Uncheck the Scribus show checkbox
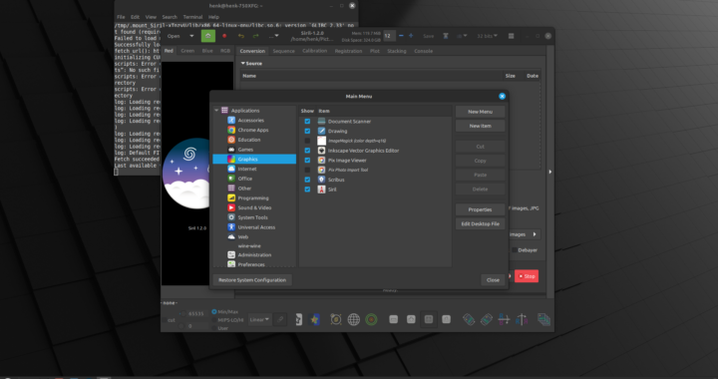Image resolution: width=718 pixels, height=379 pixels. (307, 180)
